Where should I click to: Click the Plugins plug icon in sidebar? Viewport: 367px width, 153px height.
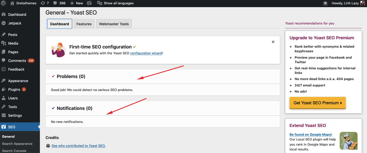4,90
